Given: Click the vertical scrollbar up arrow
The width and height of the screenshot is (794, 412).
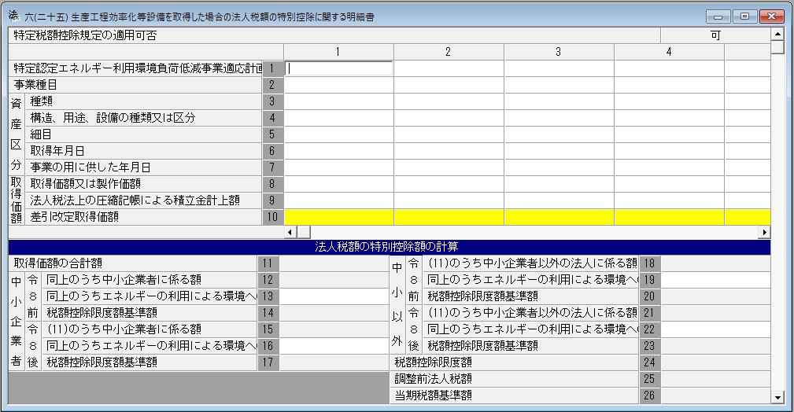Looking at the screenshot, I should [x=777, y=34].
